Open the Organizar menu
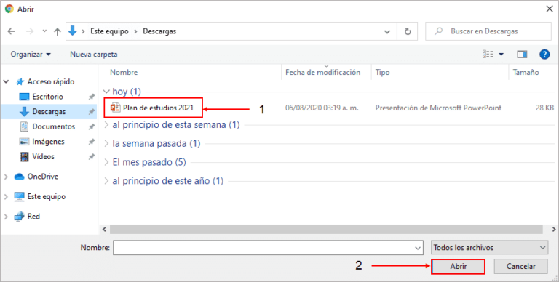 click(x=31, y=55)
